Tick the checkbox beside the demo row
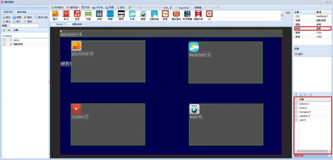This screenshot has height=160, width=333. (4, 40)
